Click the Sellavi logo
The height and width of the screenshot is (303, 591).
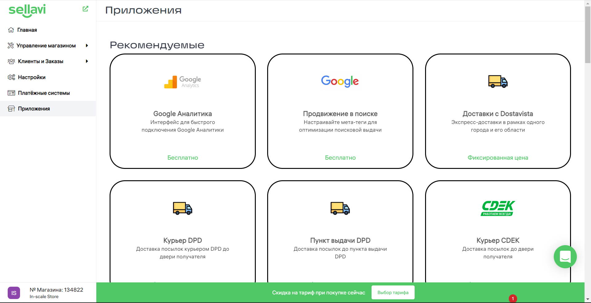pyautogui.click(x=27, y=10)
